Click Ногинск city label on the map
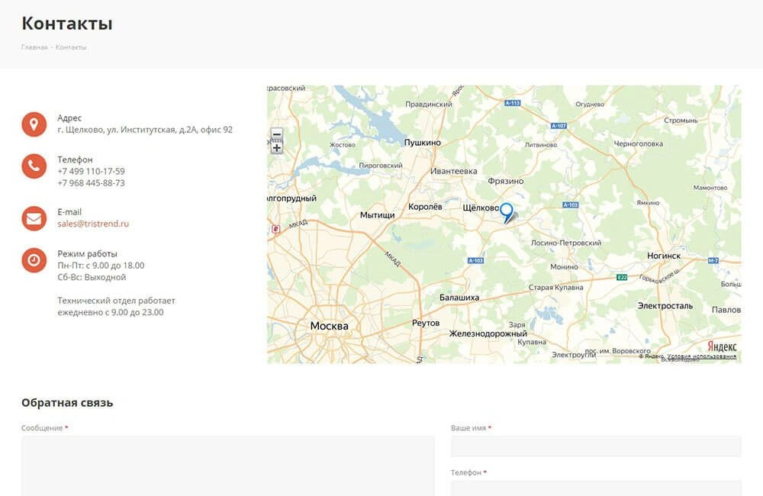This screenshot has width=763, height=496. (663, 256)
